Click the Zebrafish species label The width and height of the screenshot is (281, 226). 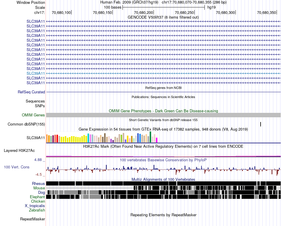point(37,210)
